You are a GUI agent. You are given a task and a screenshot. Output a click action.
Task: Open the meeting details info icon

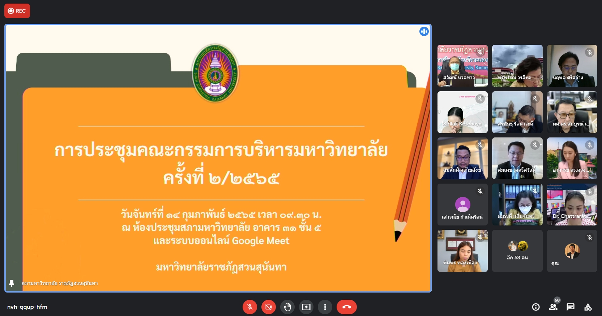(x=536, y=307)
